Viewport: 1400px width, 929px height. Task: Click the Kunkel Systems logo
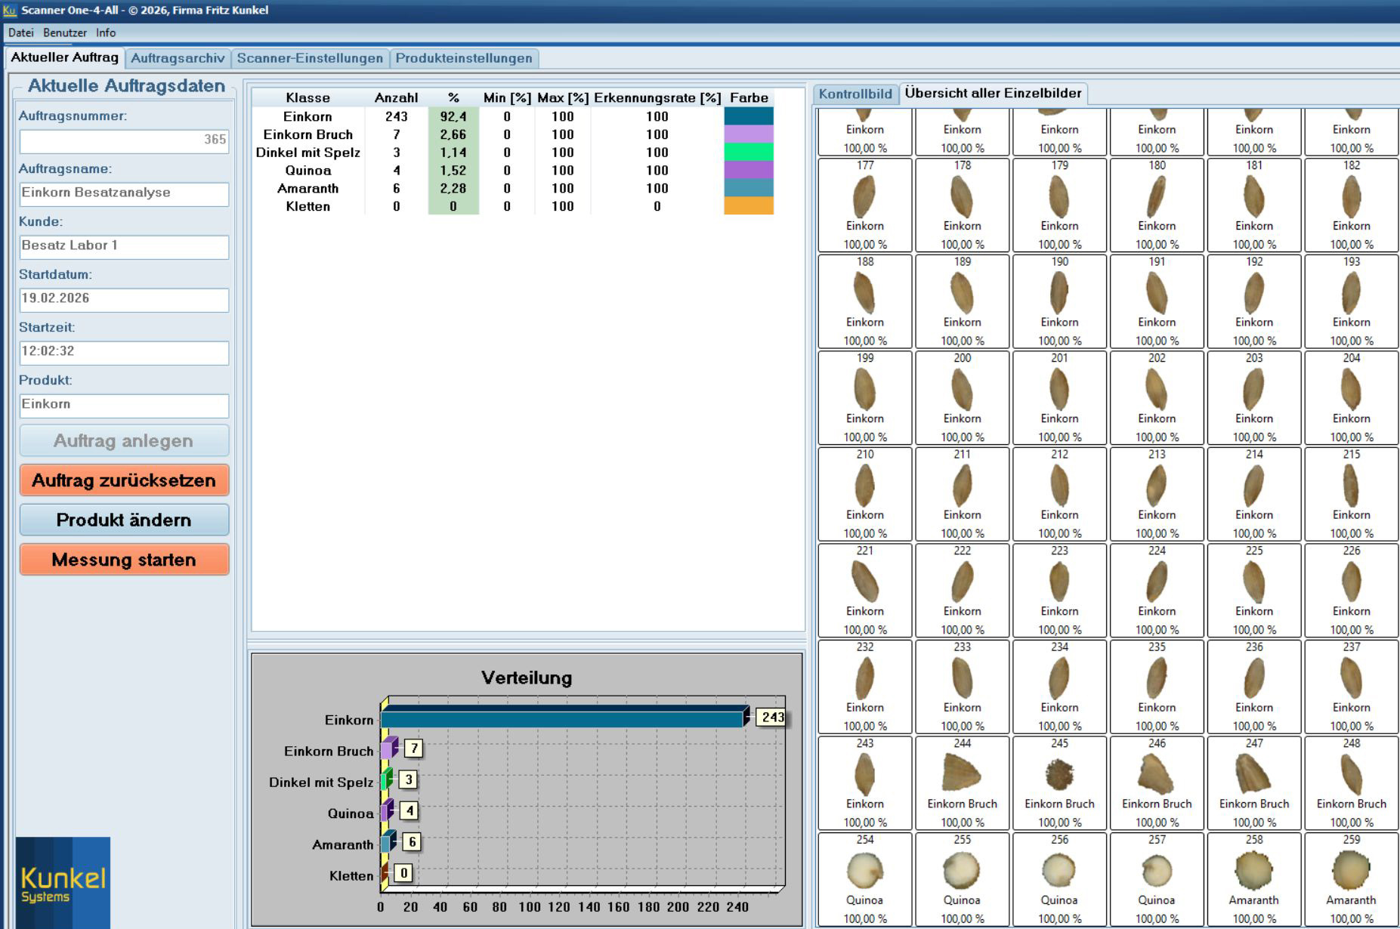[x=63, y=882]
